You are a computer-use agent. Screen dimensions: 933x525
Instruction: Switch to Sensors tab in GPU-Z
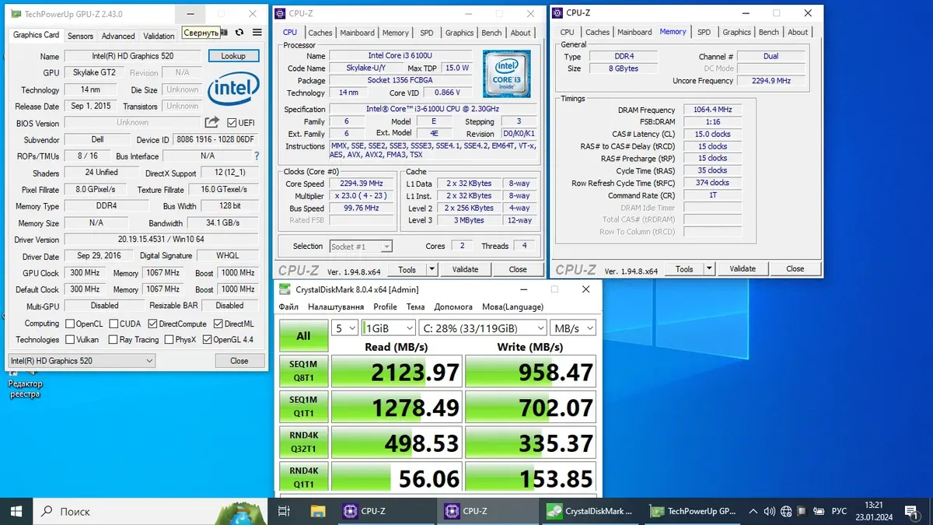coord(80,36)
